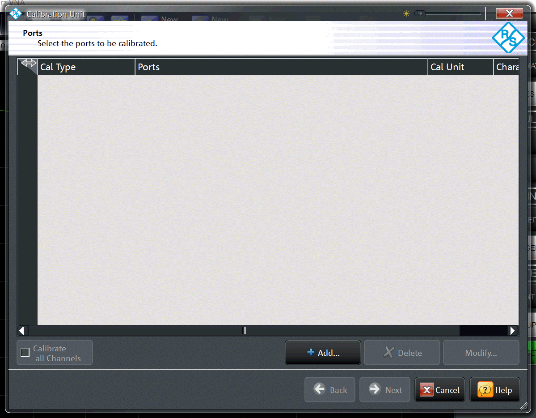The width and height of the screenshot is (536, 418).
Task: Click the Rohde & Schwarz diamond logo
Action: pyautogui.click(x=508, y=38)
